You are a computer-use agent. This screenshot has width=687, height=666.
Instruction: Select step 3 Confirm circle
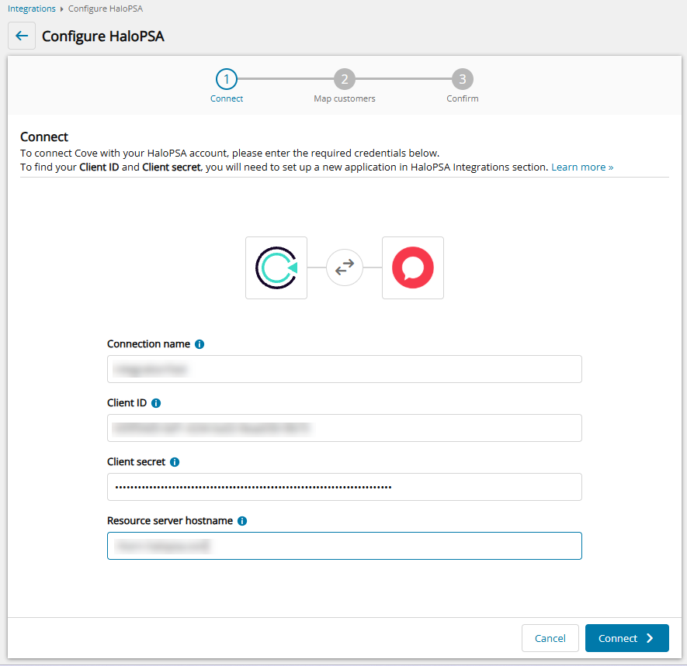463,79
